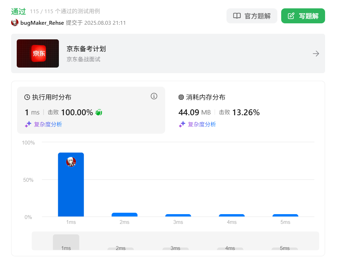Click the sparkle icon before memory 复杂度分析
Image resolution: width=354 pixels, height=258 pixels.
click(182, 124)
